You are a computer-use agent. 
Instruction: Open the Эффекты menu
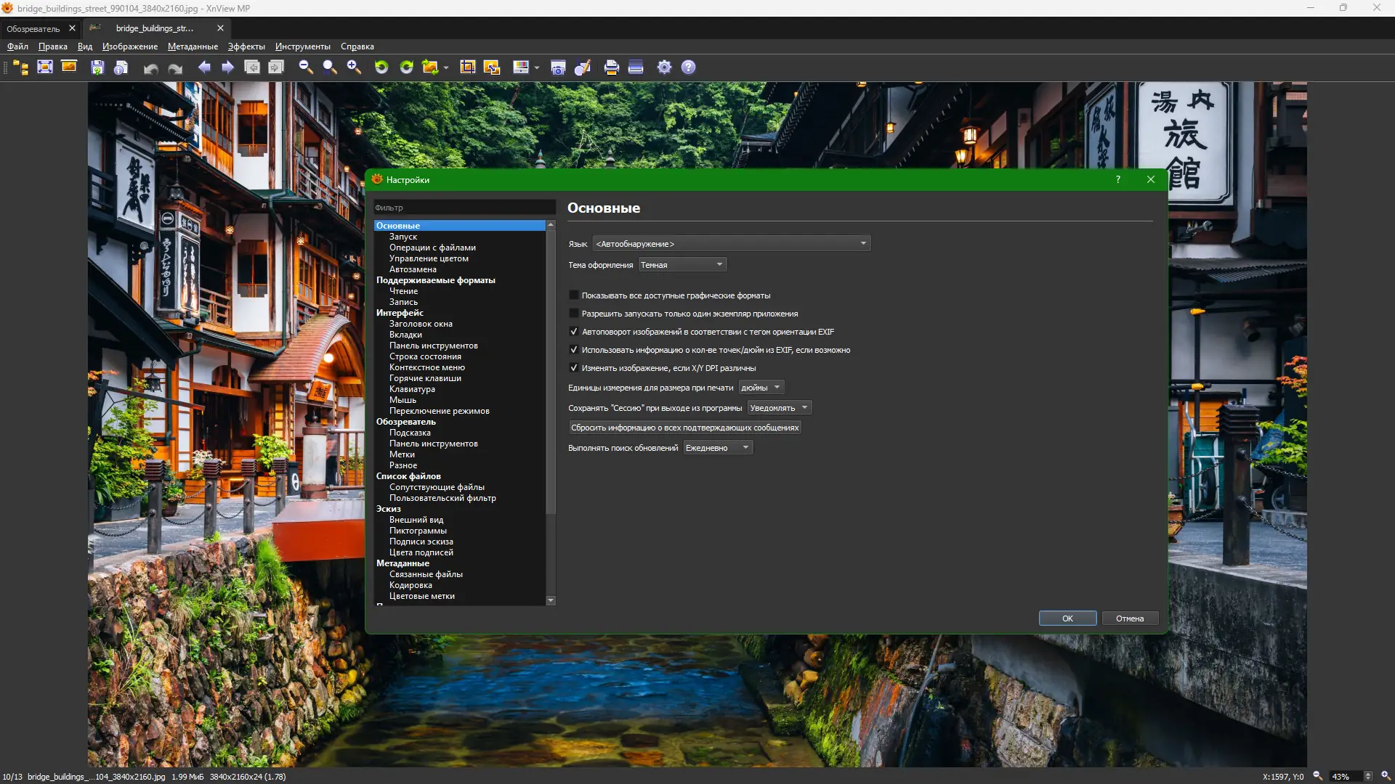coord(246,46)
